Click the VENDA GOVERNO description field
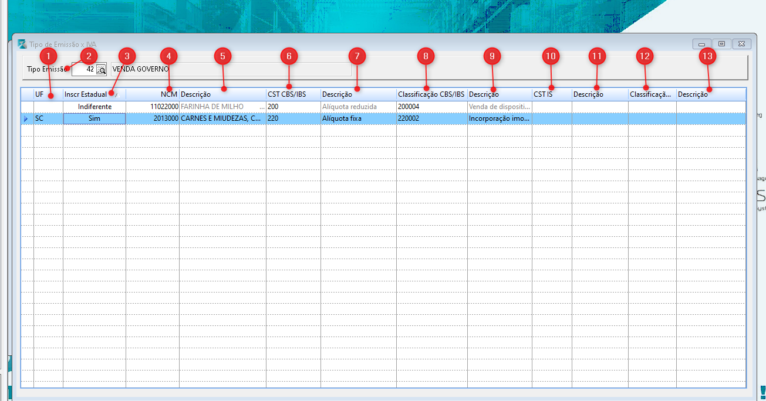Screen dimensions: 766x401 tap(230, 69)
